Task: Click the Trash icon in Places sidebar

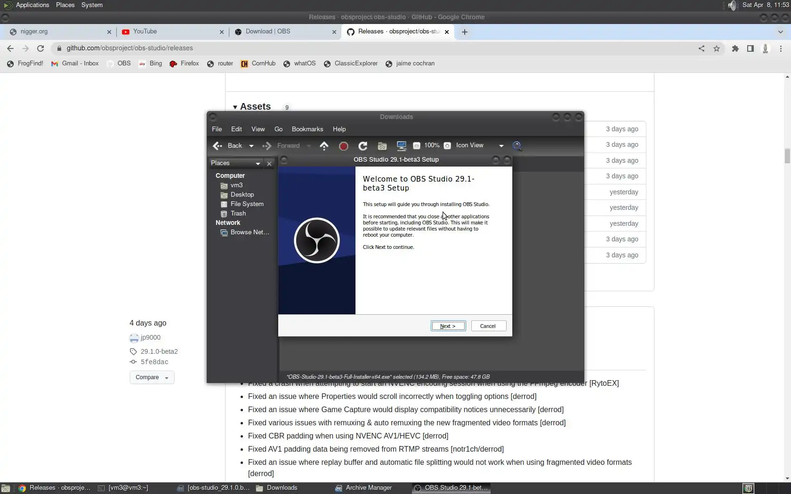Action: [x=224, y=214]
